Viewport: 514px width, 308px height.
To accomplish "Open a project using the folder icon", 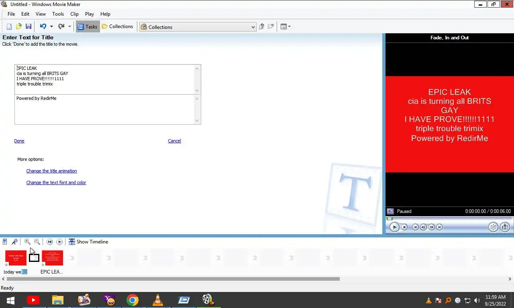I will pyautogui.click(x=19, y=26).
